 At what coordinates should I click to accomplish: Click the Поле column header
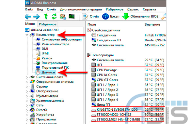coord(92,24)
